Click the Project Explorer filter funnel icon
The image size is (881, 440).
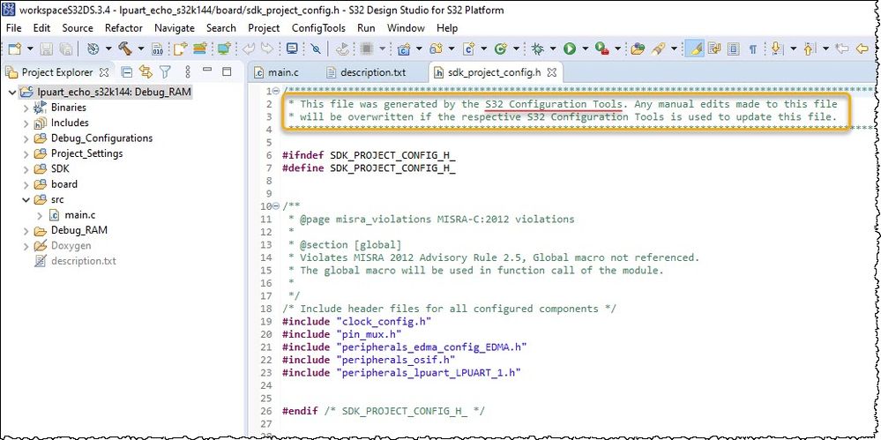pos(165,72)
